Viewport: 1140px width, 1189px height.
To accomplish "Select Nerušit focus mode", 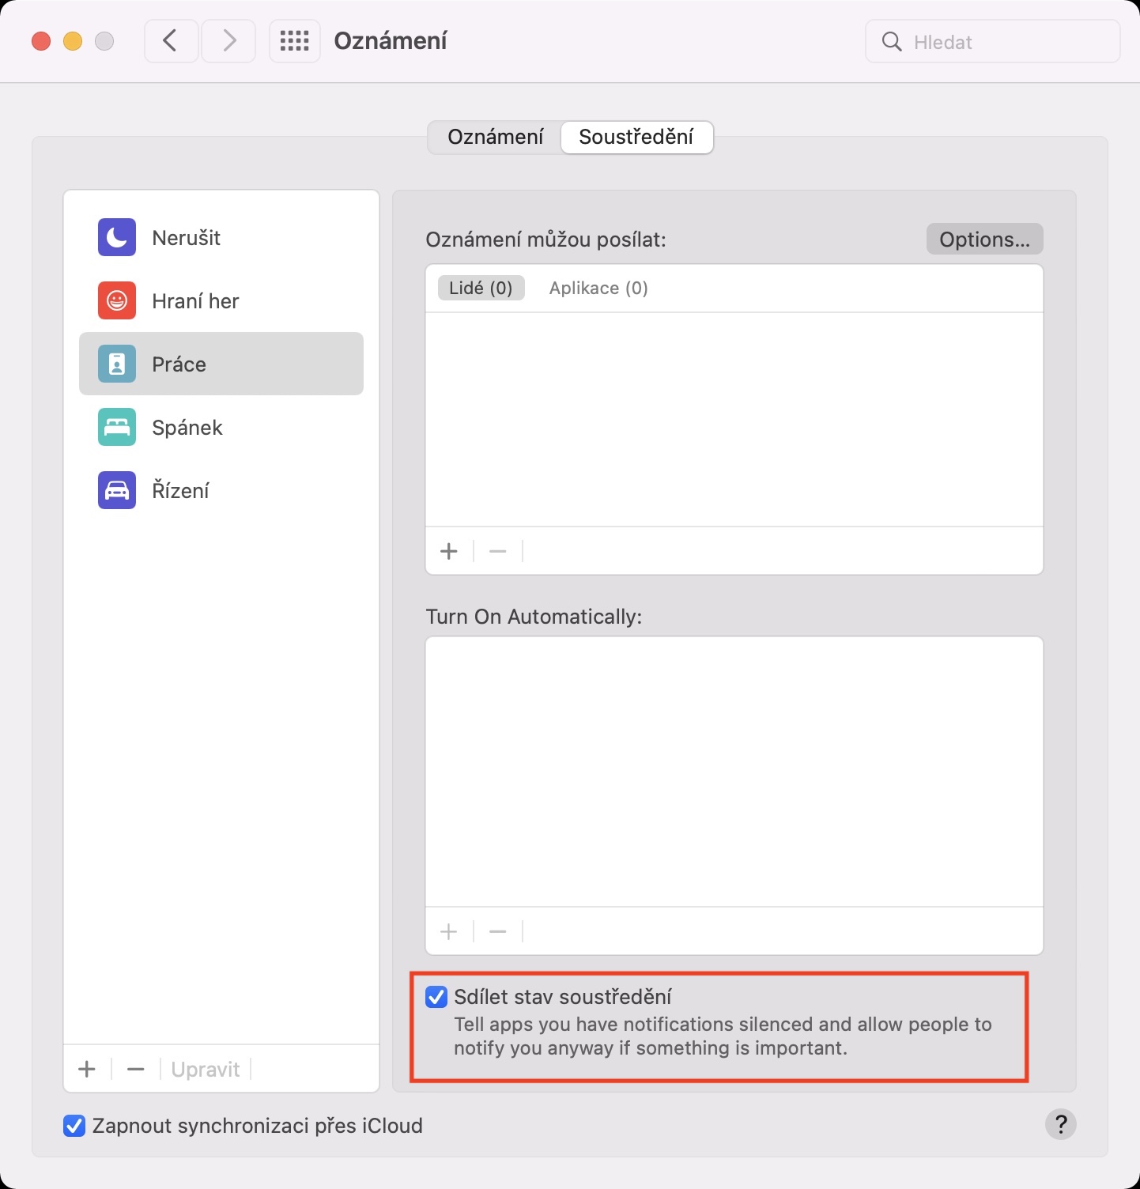I will point(221,237).
